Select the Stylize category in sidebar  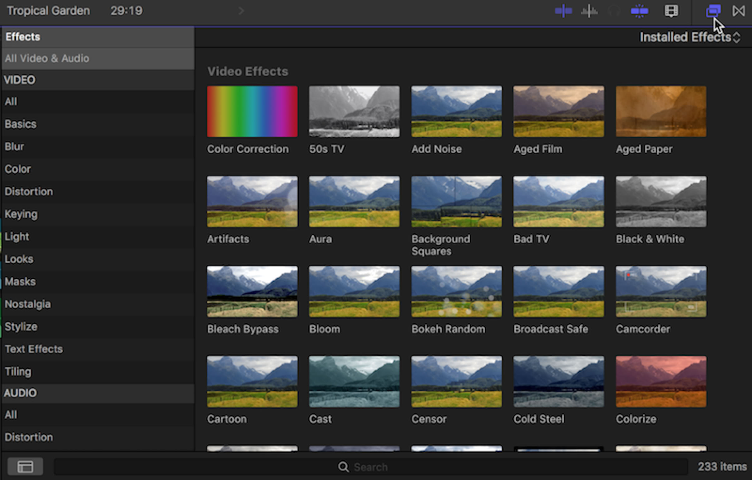point(21,326)
